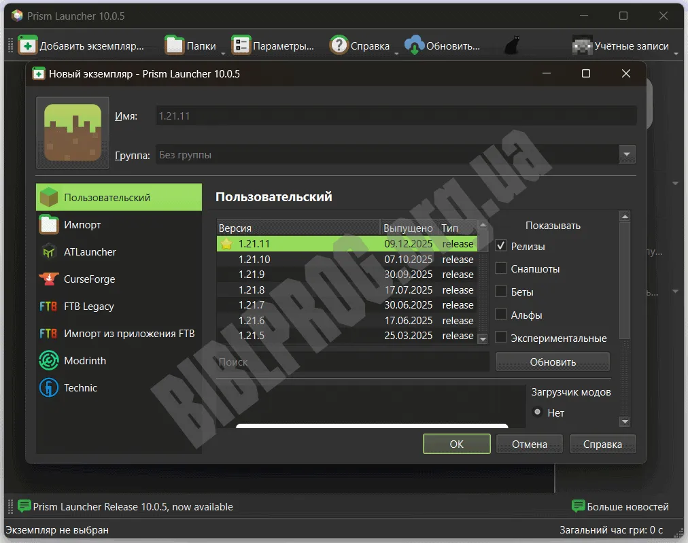Select version 1.21.7 row
The width and height of the screenshot is (688, 543).
point(347,305)
